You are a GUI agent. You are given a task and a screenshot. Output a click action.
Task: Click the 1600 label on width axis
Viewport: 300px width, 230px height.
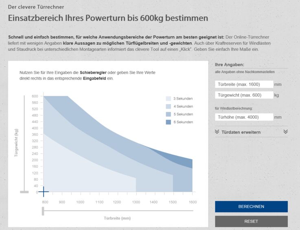coord(193,202)
